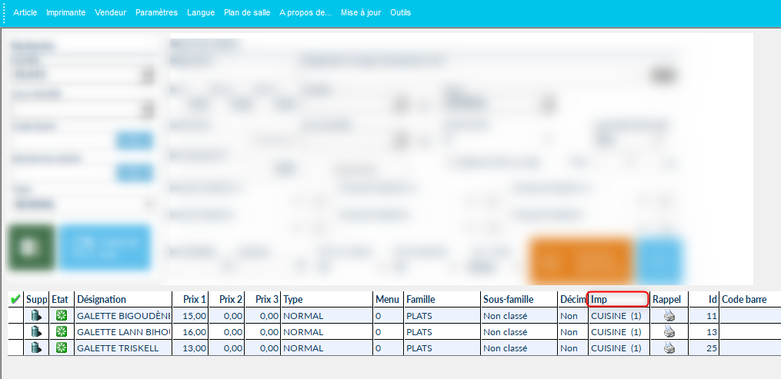Click trash icon for GALETTE LANN BIHOUE

[36, 331]
